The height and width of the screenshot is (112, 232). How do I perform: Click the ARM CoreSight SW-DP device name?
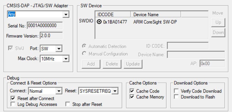pos(155,22)
